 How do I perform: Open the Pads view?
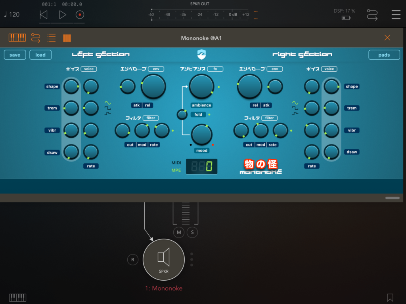(384, 55)
